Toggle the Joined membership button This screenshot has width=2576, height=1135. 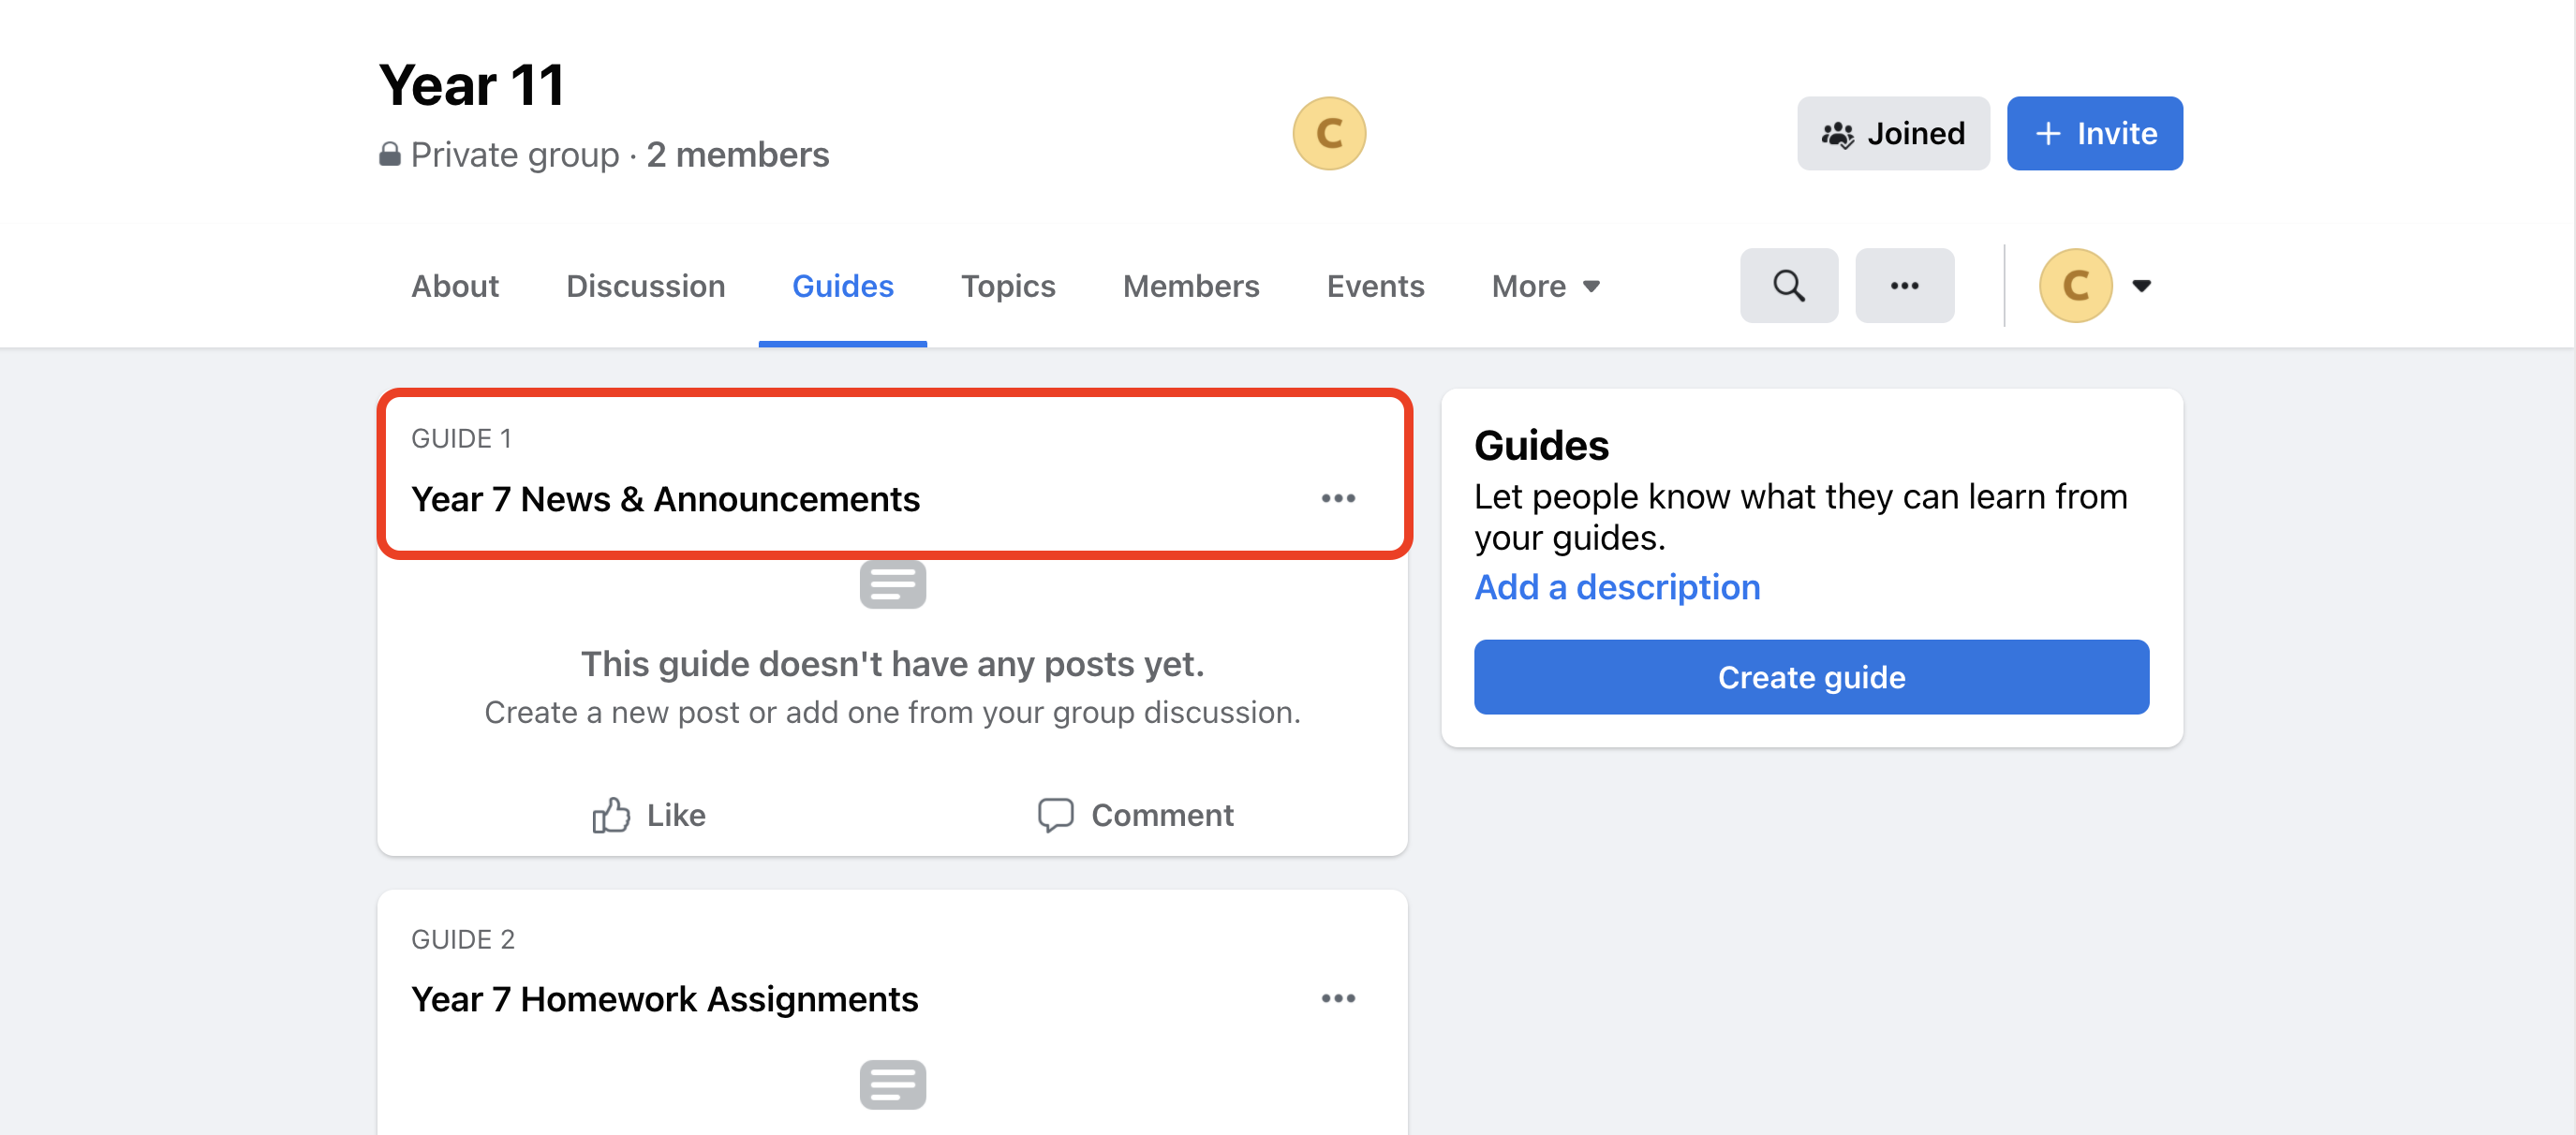coord(1892,133)
